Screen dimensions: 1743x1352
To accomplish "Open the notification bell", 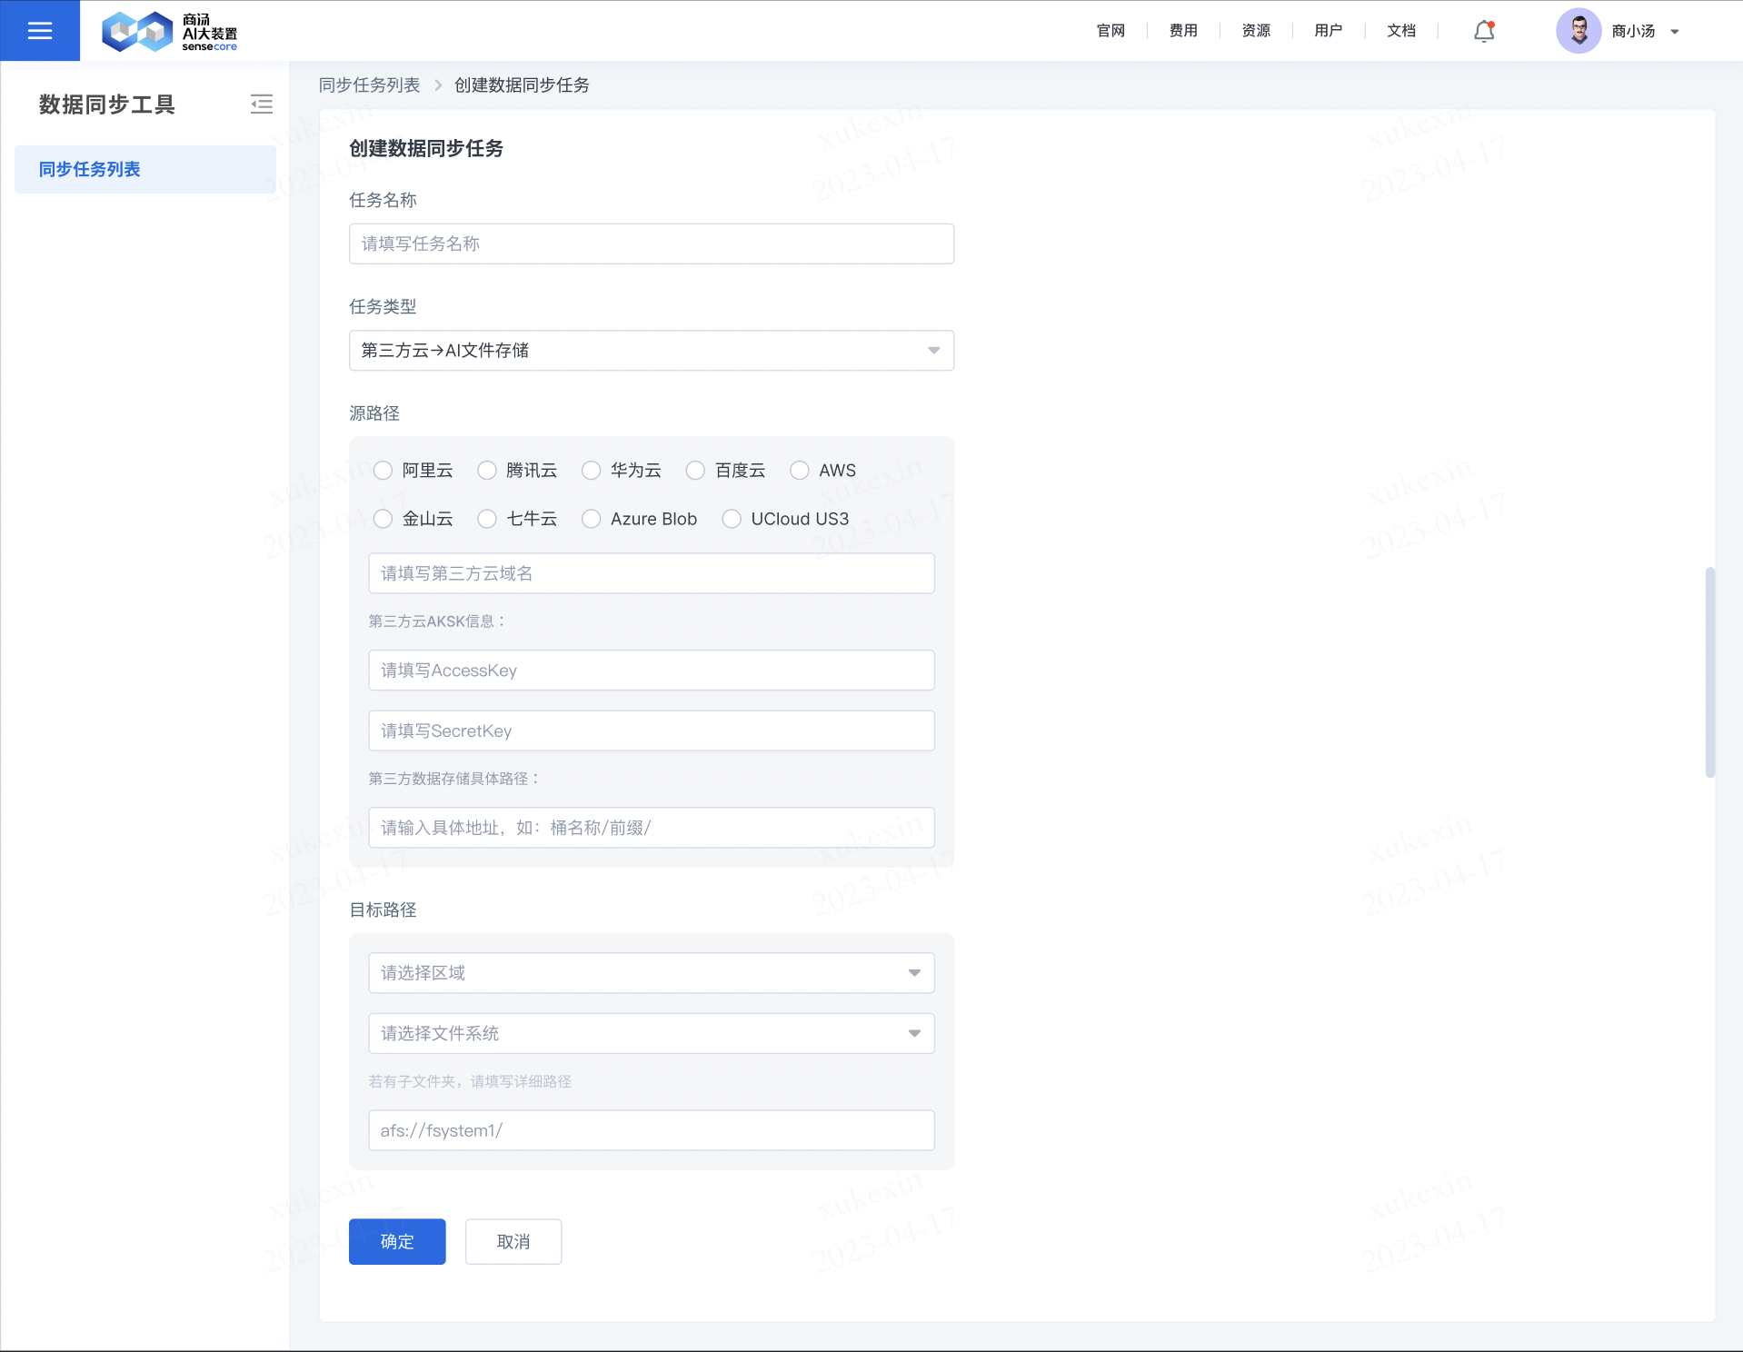I will [x=1483, y=32].
